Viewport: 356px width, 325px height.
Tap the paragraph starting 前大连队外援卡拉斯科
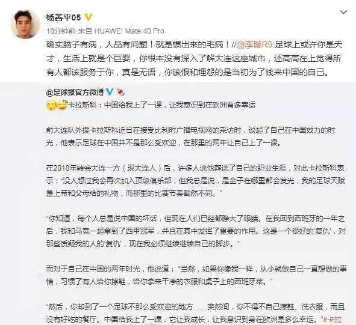(x=191, y=136)
